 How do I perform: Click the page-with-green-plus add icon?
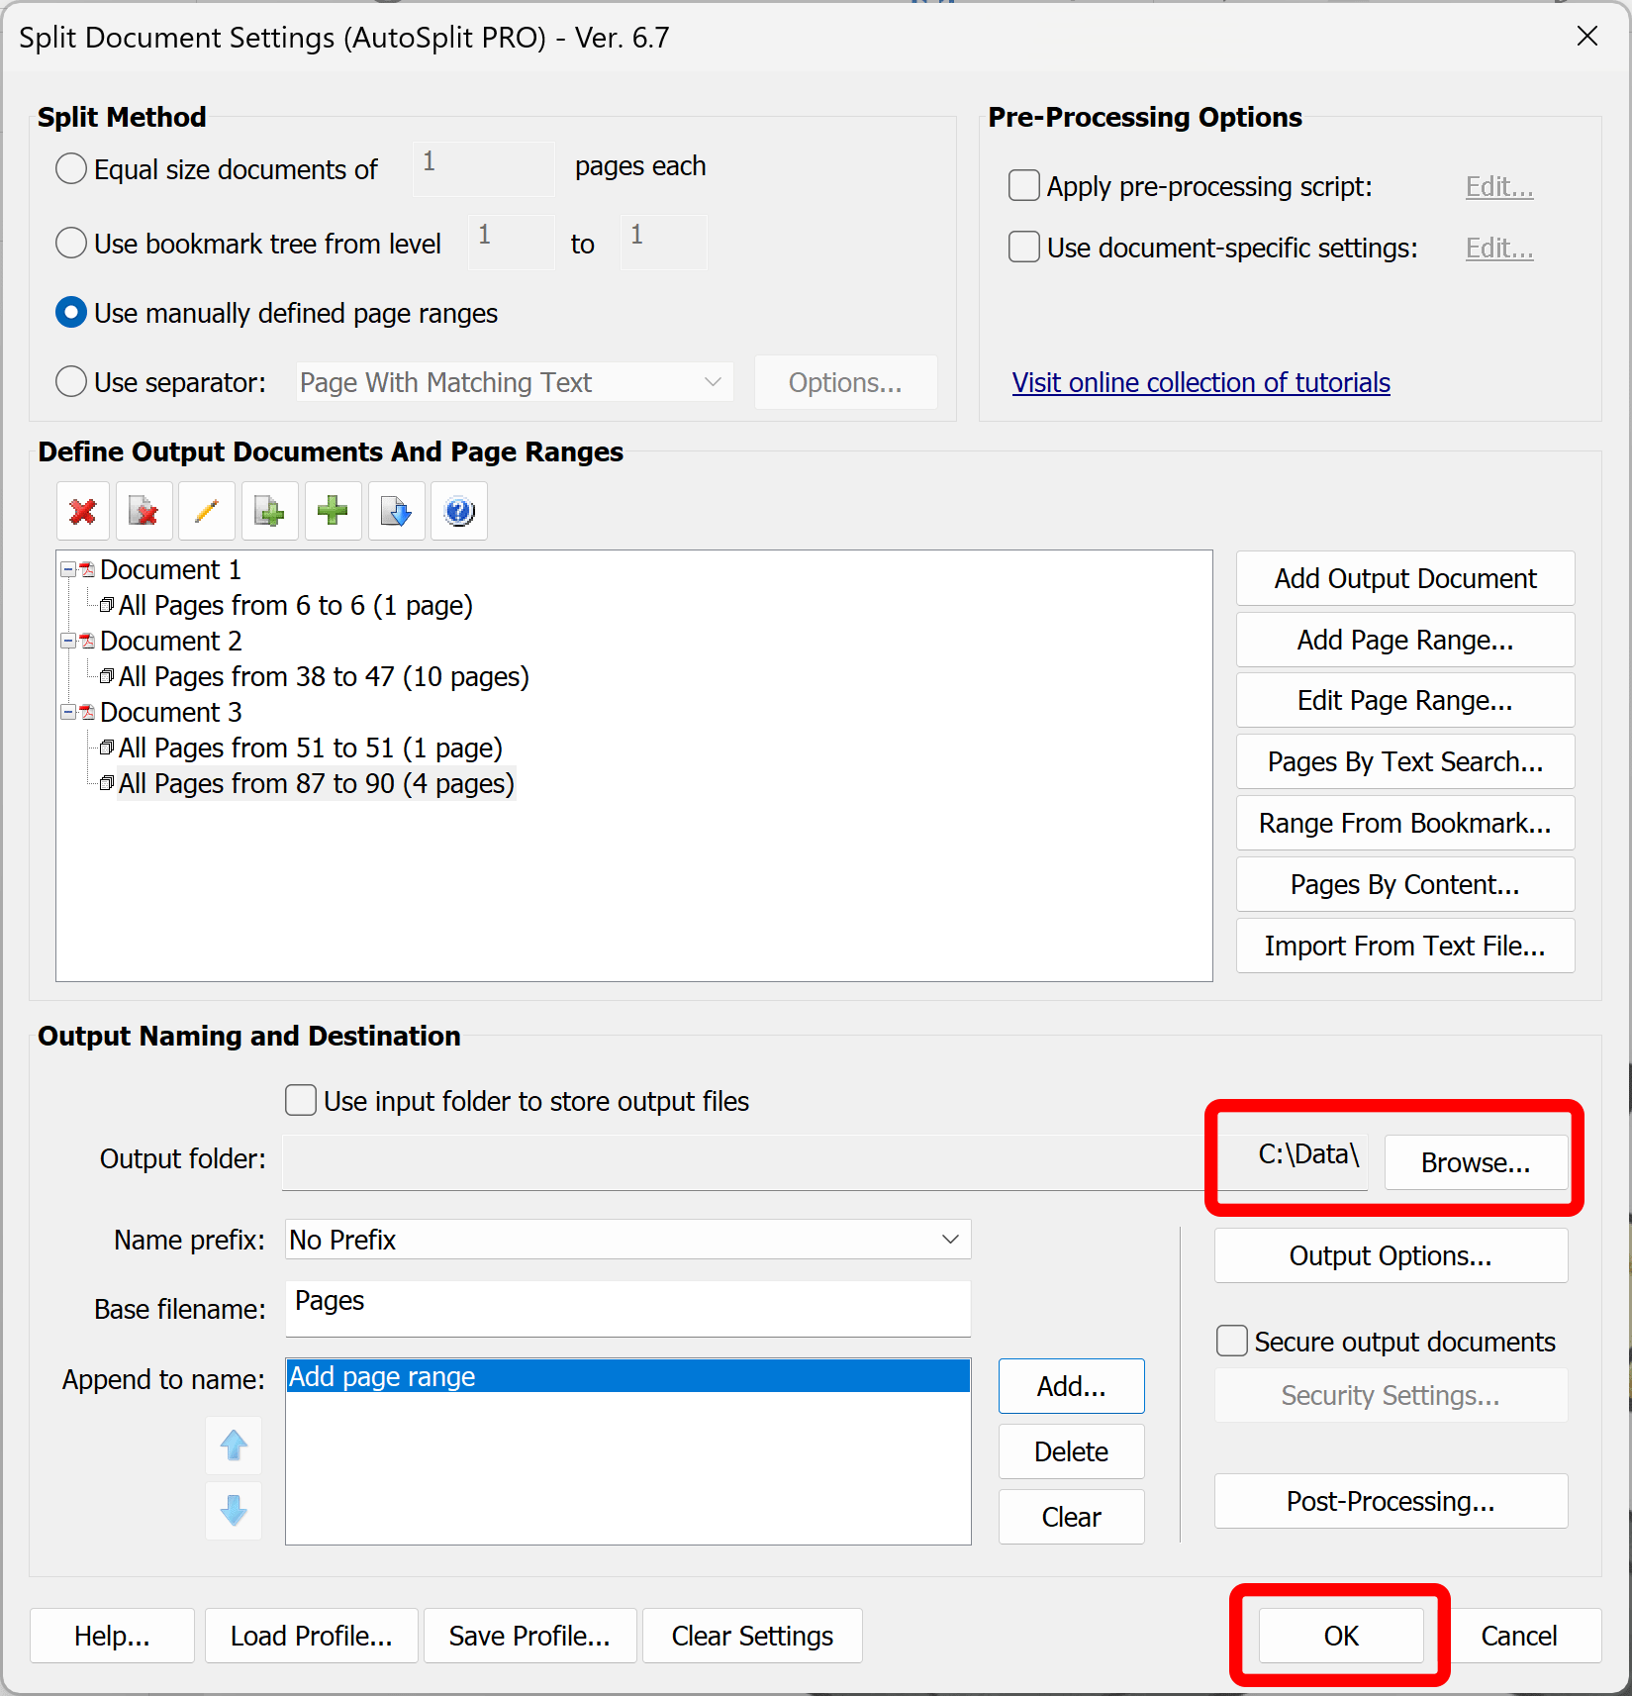pos(269,511)
